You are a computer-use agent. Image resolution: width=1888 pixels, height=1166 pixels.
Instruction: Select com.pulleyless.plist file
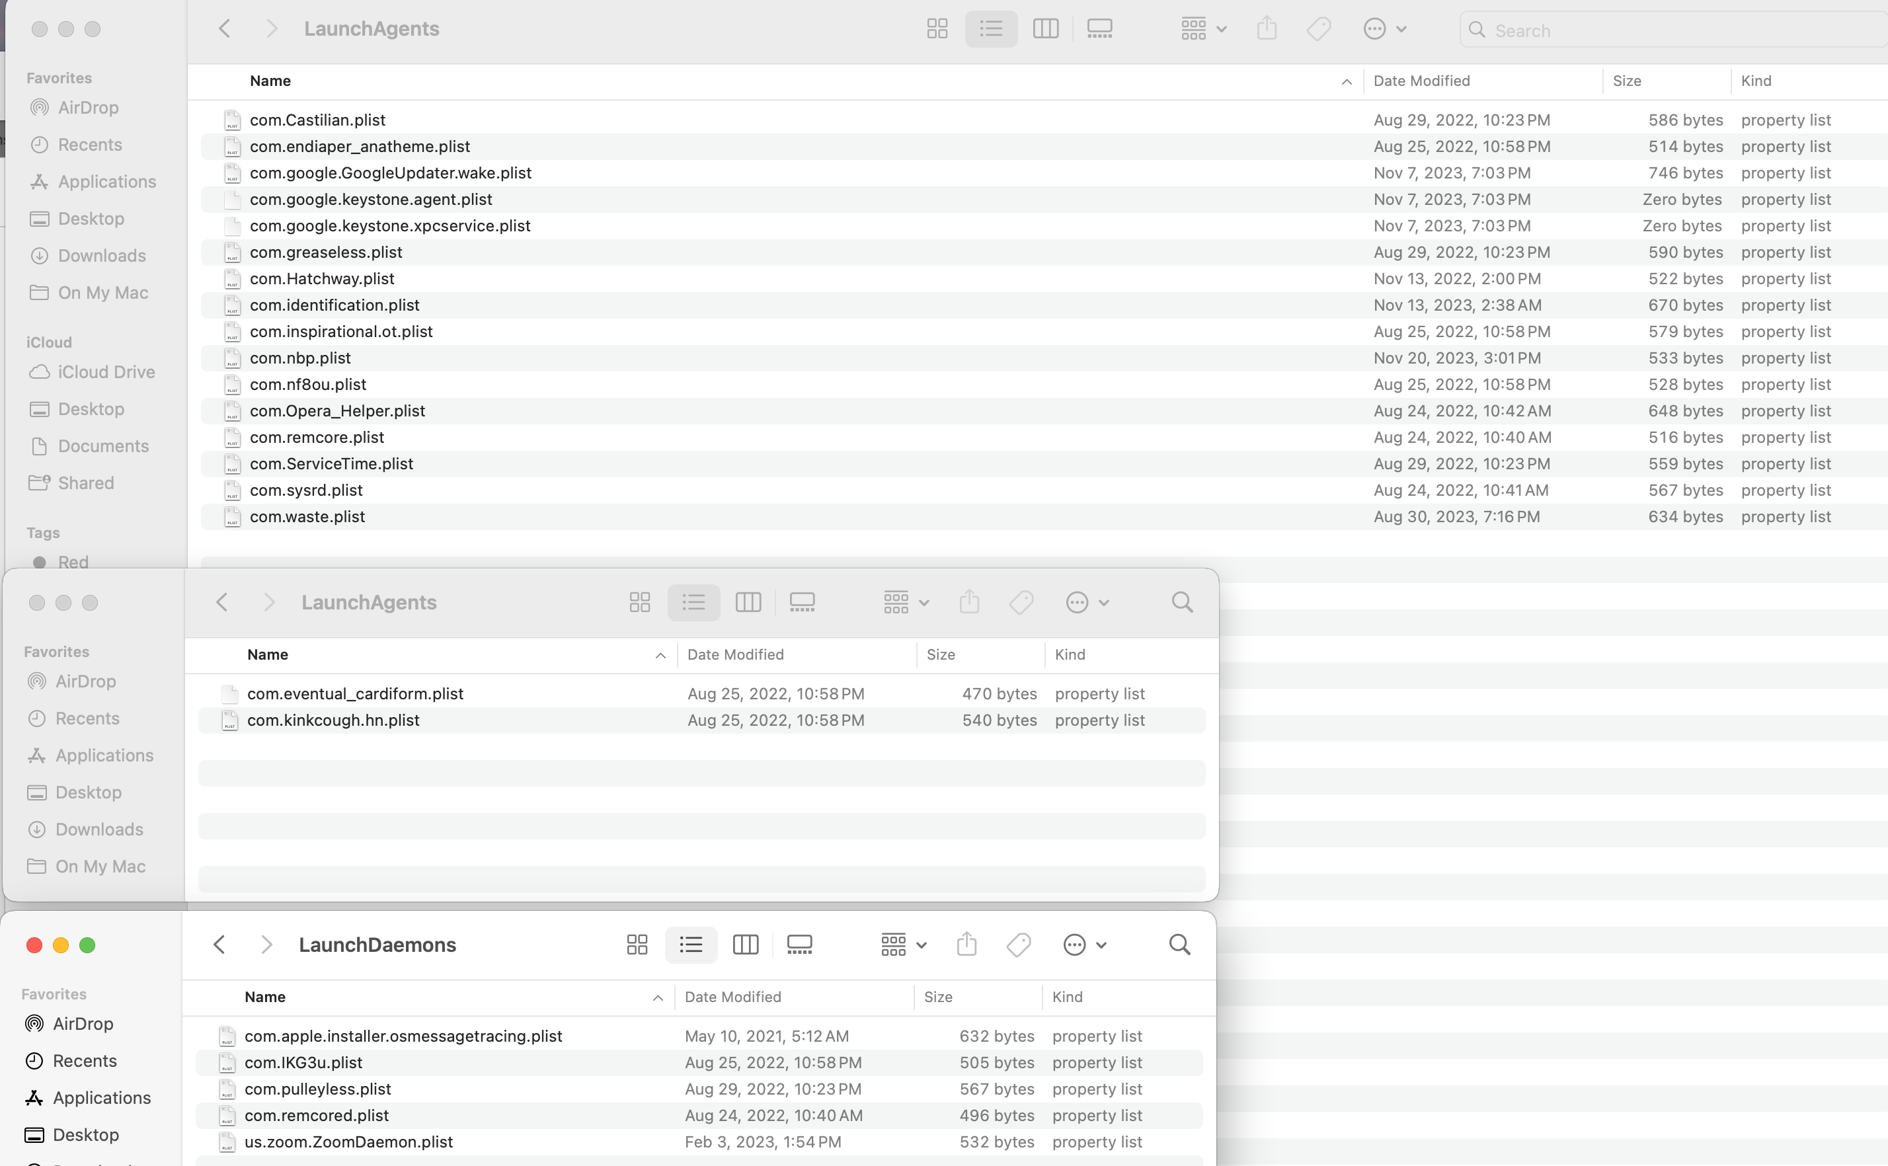pyautogui.click(x=318, y=1089)
